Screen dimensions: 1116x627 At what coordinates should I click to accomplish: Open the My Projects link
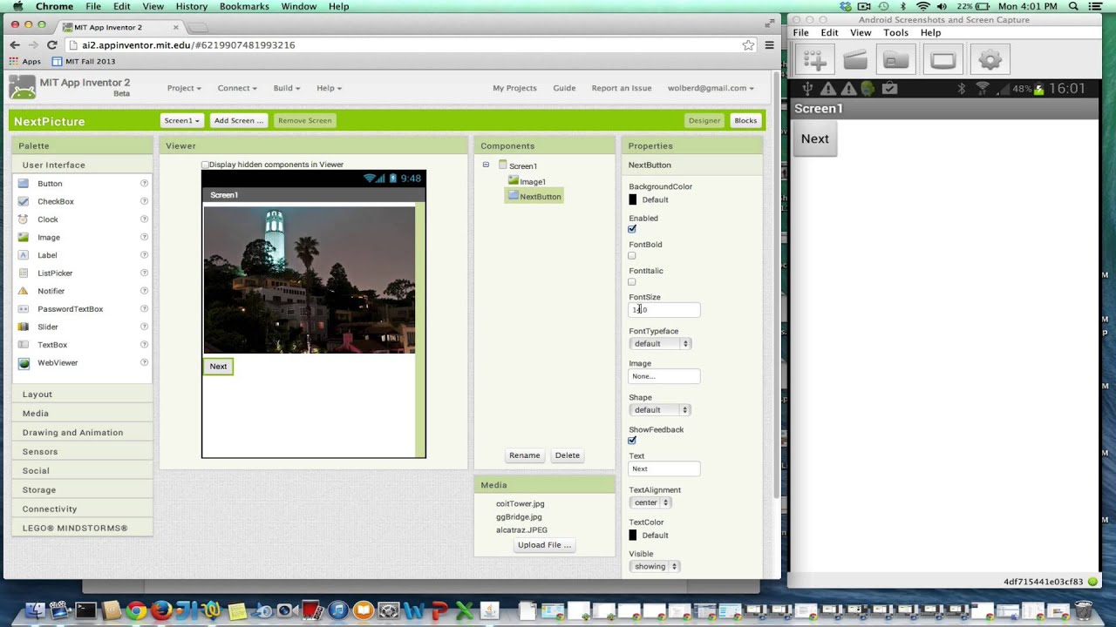(x=514, y=88)
